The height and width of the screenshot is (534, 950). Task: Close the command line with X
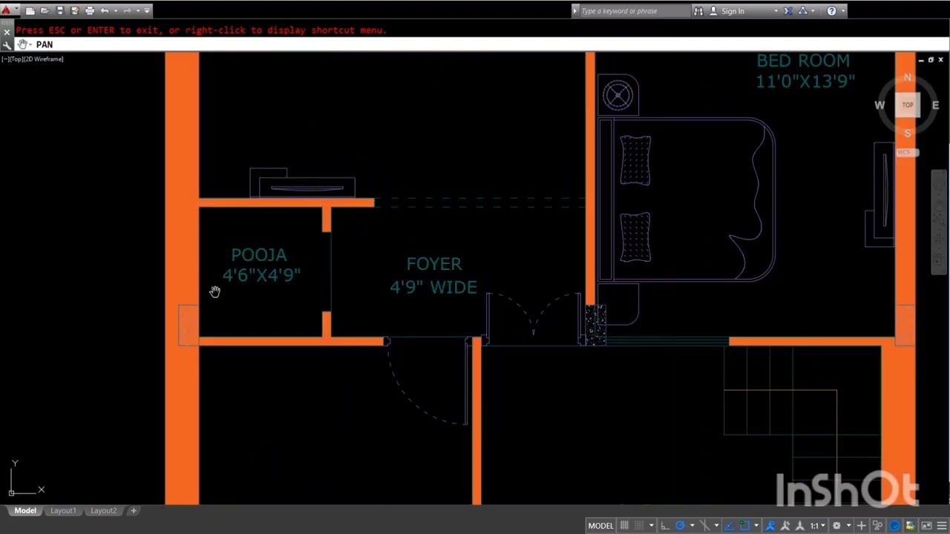point(7,33)
